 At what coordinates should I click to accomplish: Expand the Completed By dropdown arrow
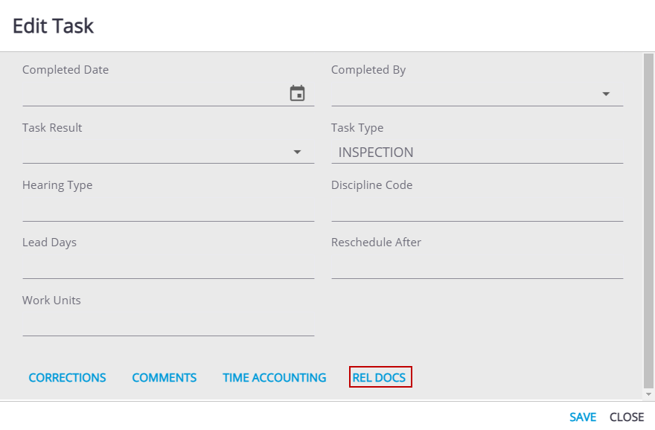coord(606,94)
